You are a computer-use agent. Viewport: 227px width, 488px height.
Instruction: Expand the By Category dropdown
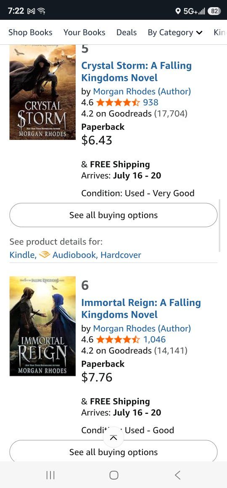175,32
